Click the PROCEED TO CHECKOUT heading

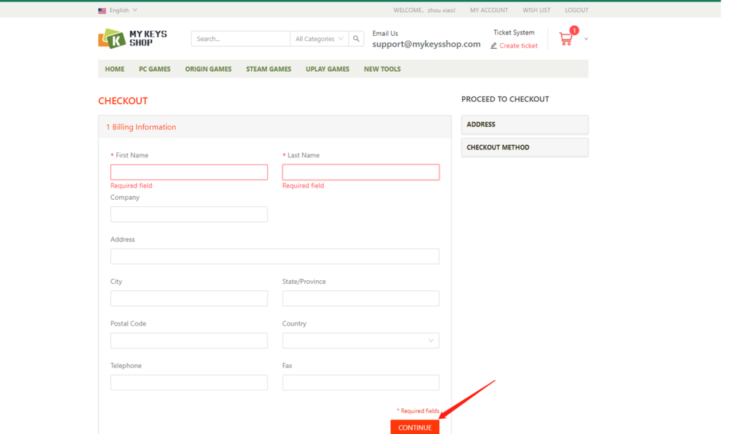[x=505, y=99]
